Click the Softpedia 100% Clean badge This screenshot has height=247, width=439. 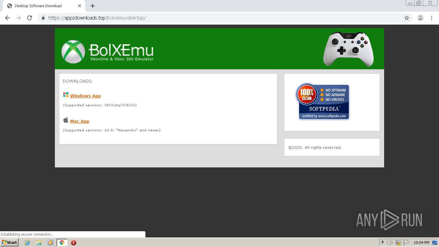point(322,101)
